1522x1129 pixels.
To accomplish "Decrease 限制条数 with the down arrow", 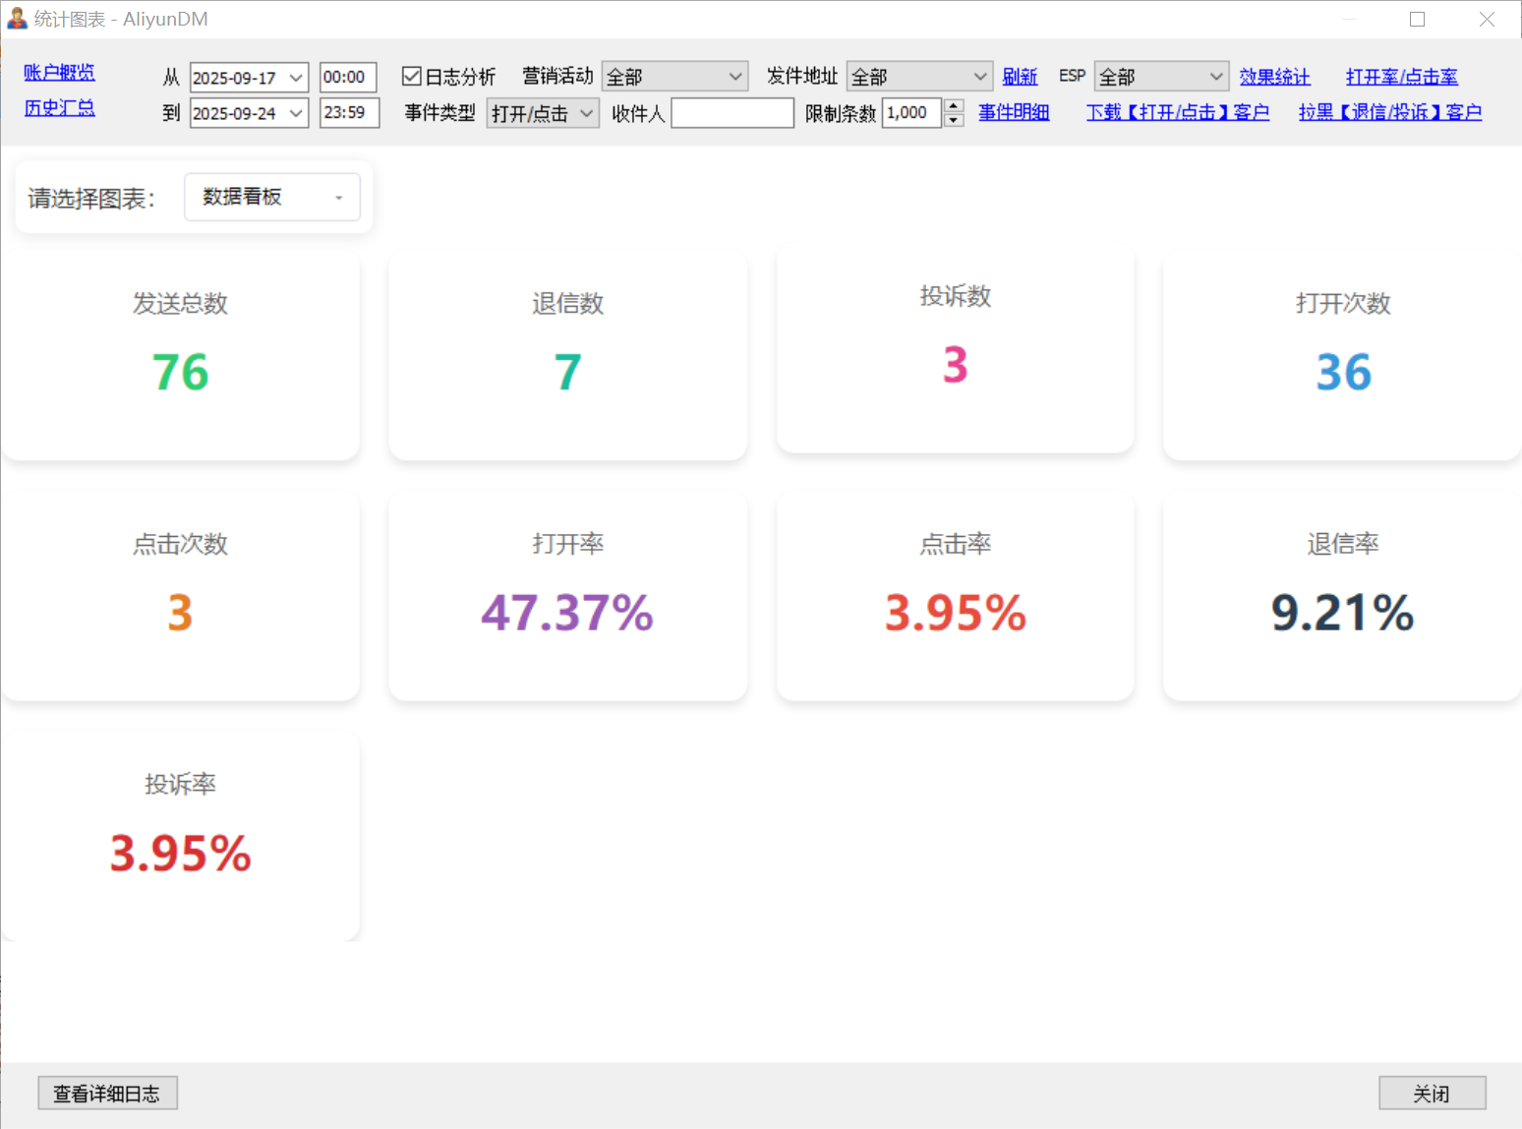I will click(953, 120).
